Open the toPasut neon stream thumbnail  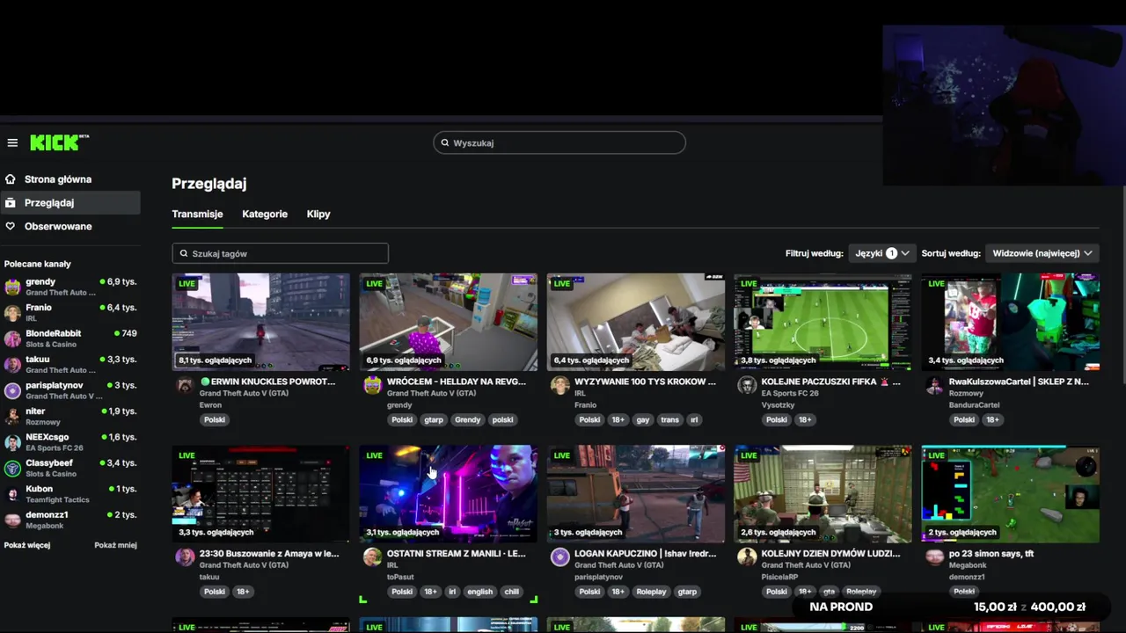[448, 494]
